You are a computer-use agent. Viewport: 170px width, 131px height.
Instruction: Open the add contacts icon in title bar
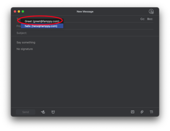pos(151,12)
